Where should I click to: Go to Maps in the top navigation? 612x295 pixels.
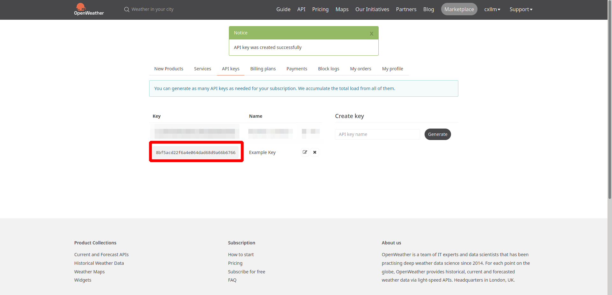(342, 9)
